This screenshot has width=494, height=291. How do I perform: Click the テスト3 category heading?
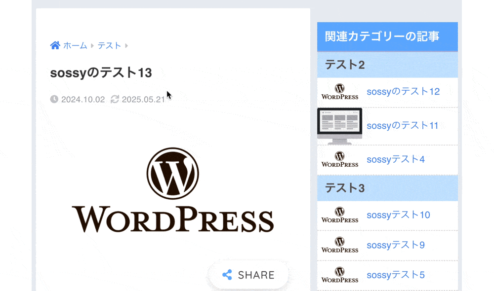[387, 188]
